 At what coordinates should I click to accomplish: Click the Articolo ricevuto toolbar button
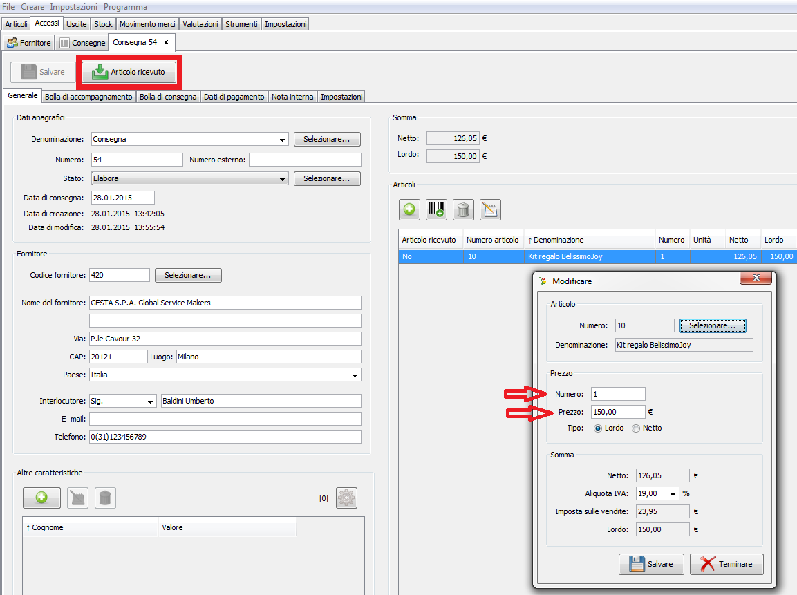click(x=129, y=72)
